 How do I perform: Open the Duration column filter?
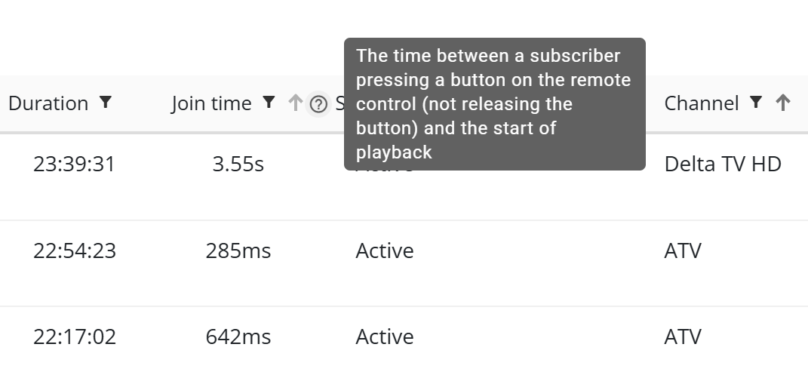point(106,103)
